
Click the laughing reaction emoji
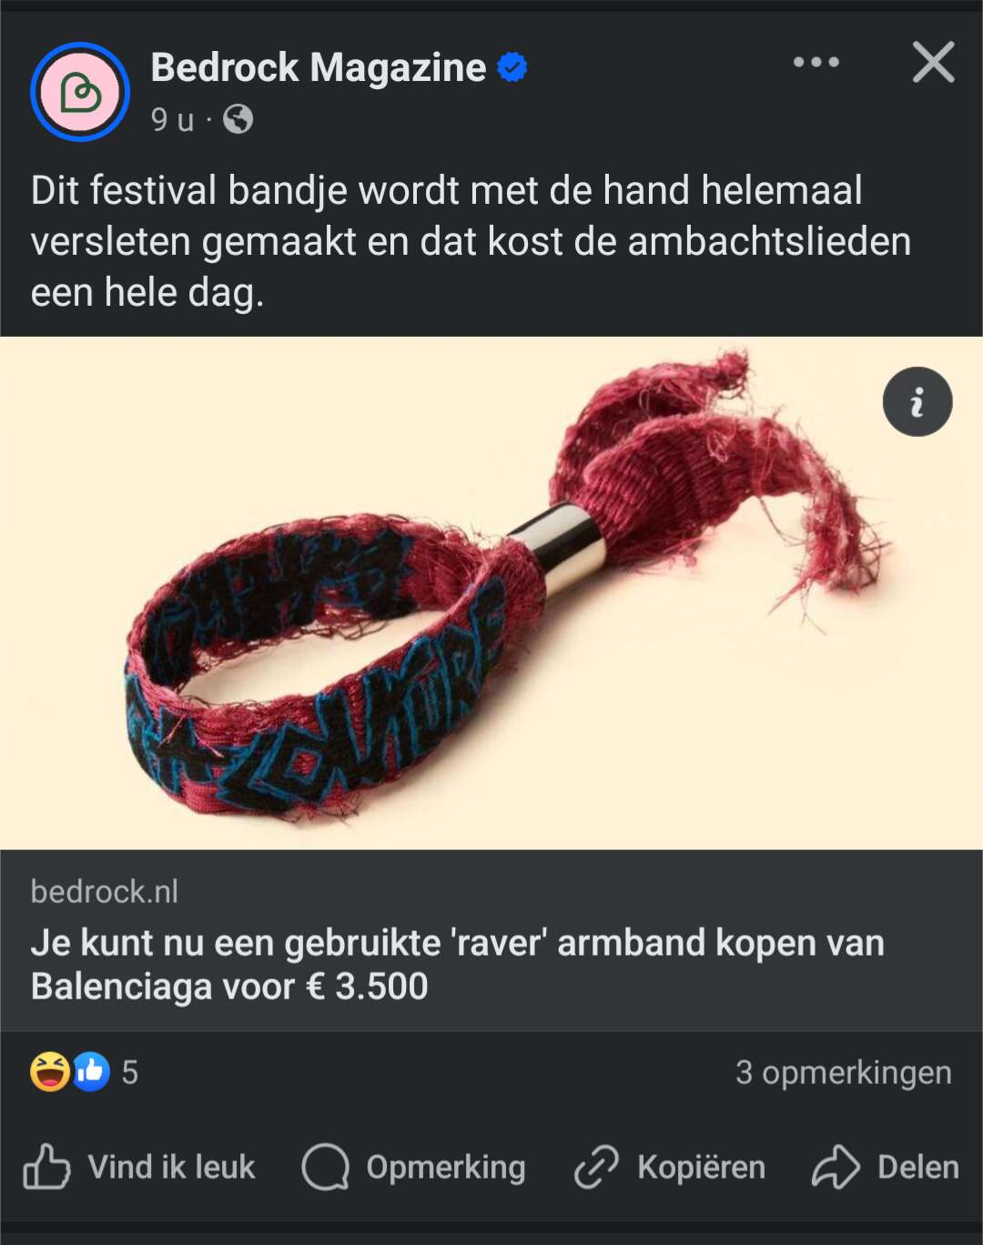tap(50, 1071)
